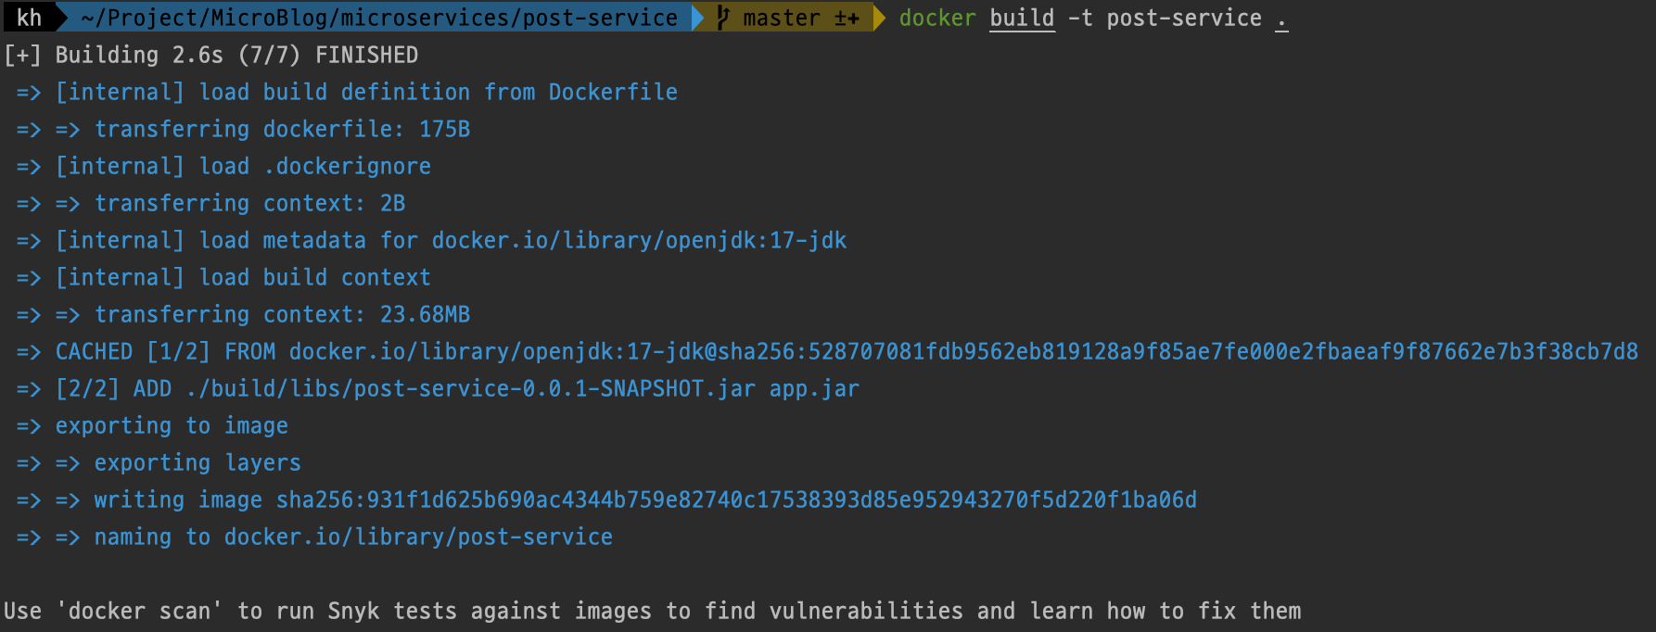Viewport: 1656px width, 632px height.
Task: Click the 'exporting layers' output line
Action: [x=197, y=462]
